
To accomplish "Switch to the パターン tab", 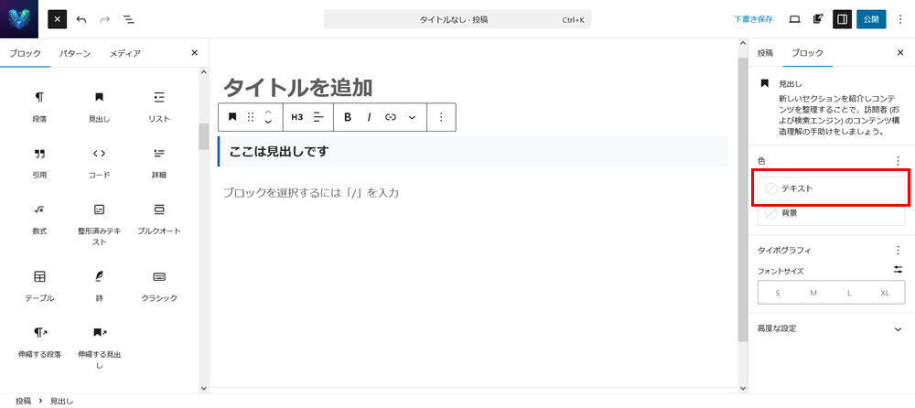I will (75, 53).
